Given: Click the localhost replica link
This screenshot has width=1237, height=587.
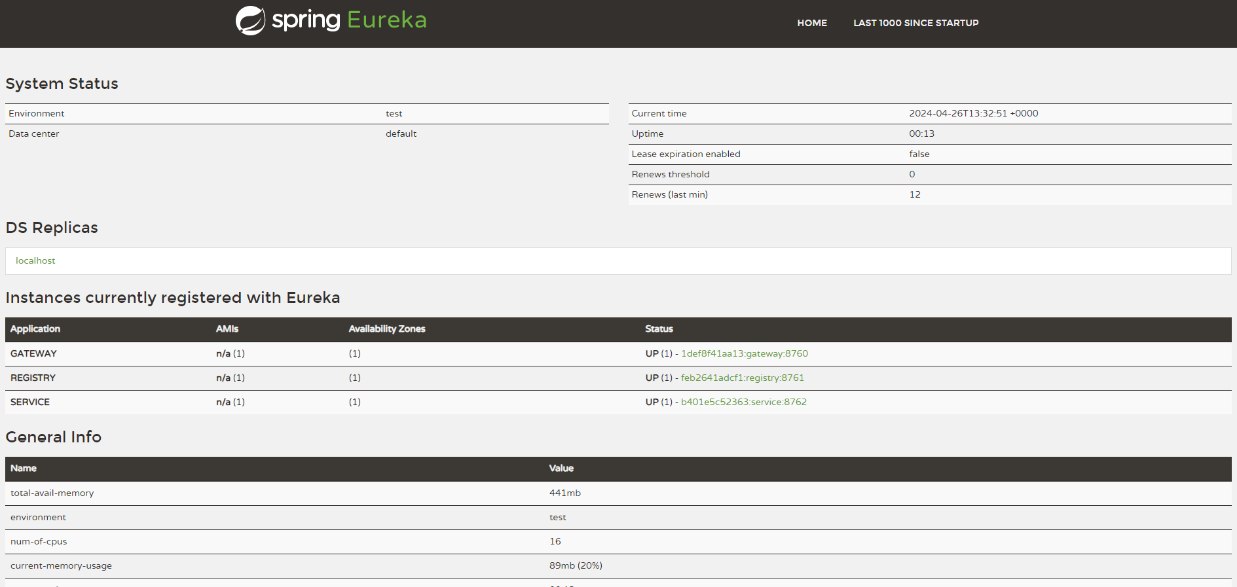Looking at the screenshot, I should 35,260.
